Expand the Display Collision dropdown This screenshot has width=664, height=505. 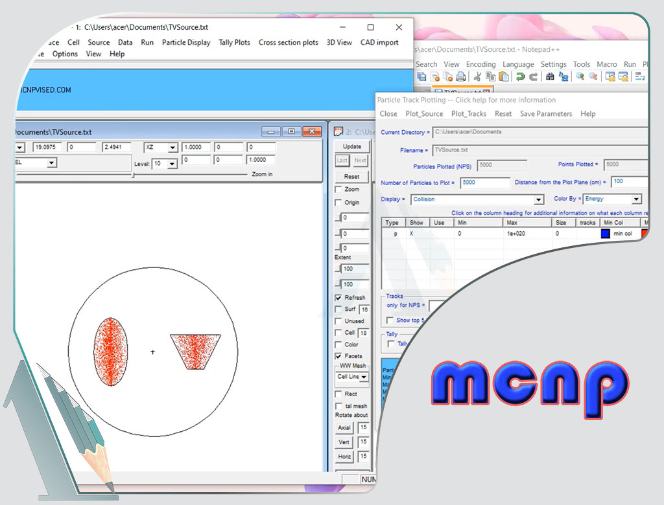[538, 199]
